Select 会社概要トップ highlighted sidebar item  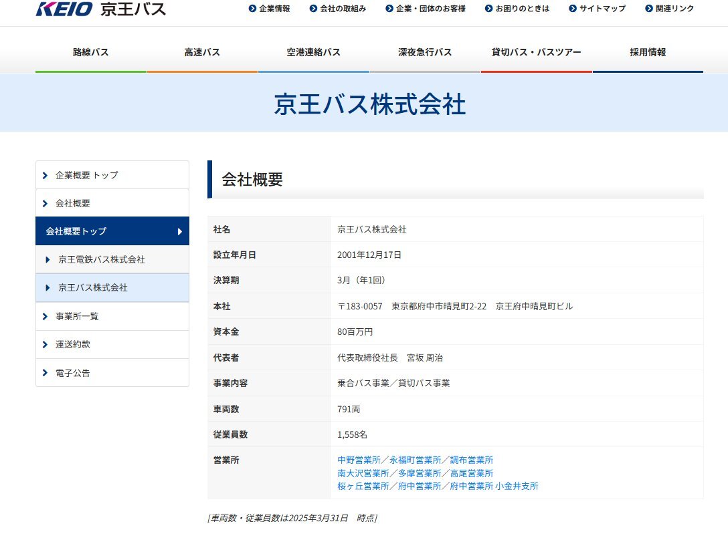click(112, 231)
